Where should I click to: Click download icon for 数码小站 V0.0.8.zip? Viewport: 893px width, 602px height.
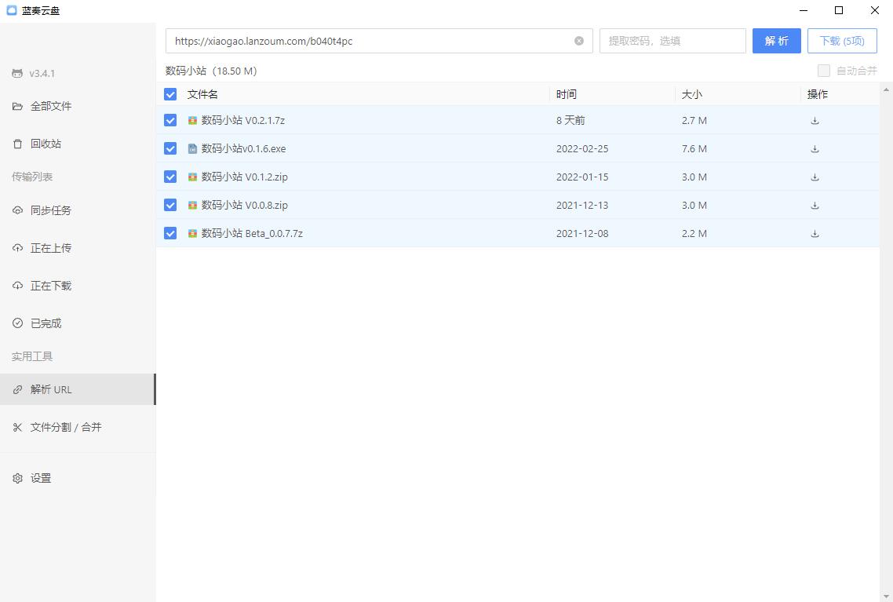[815, 206]
